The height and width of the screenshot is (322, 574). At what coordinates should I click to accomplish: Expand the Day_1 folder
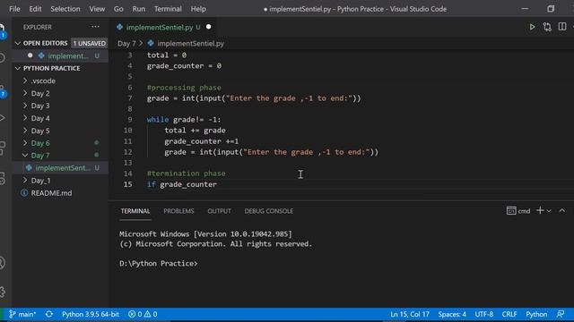[25, 181]
